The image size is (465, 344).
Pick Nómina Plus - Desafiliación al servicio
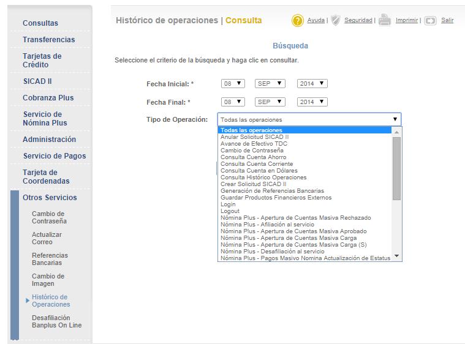(304, 251)
